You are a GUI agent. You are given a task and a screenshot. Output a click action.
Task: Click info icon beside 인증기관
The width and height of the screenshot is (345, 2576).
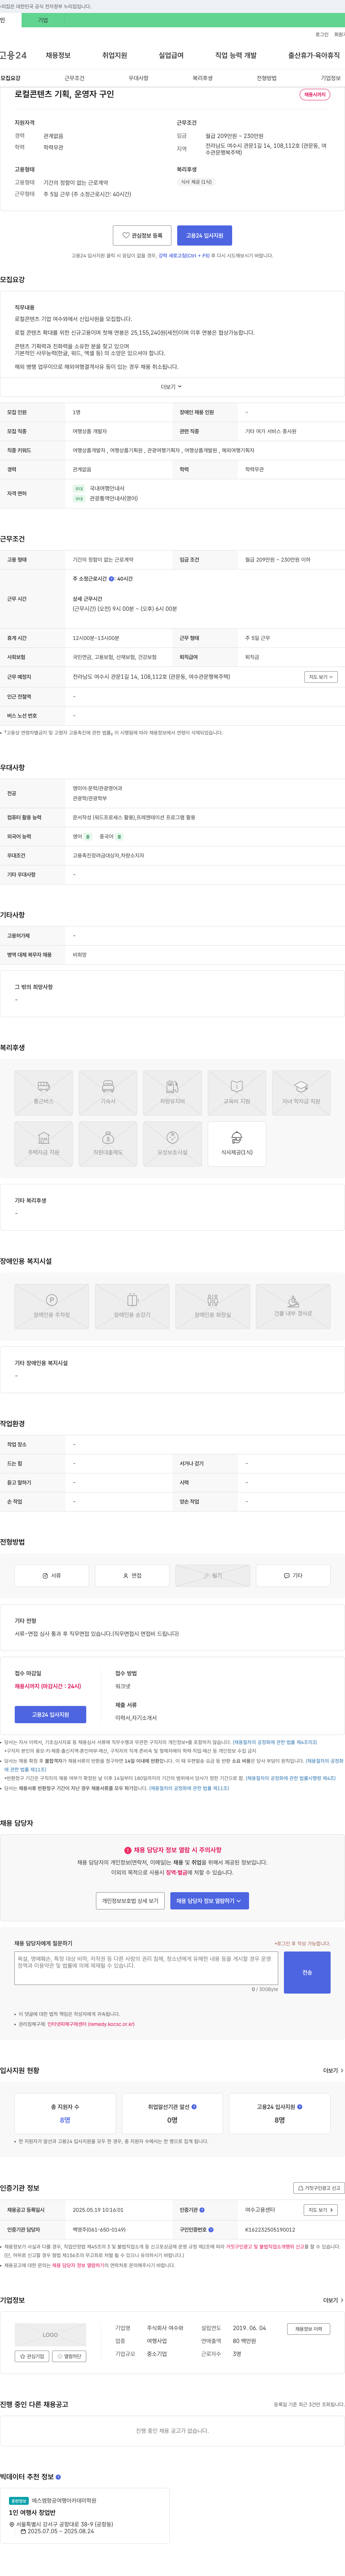[x=202, y=2210]
